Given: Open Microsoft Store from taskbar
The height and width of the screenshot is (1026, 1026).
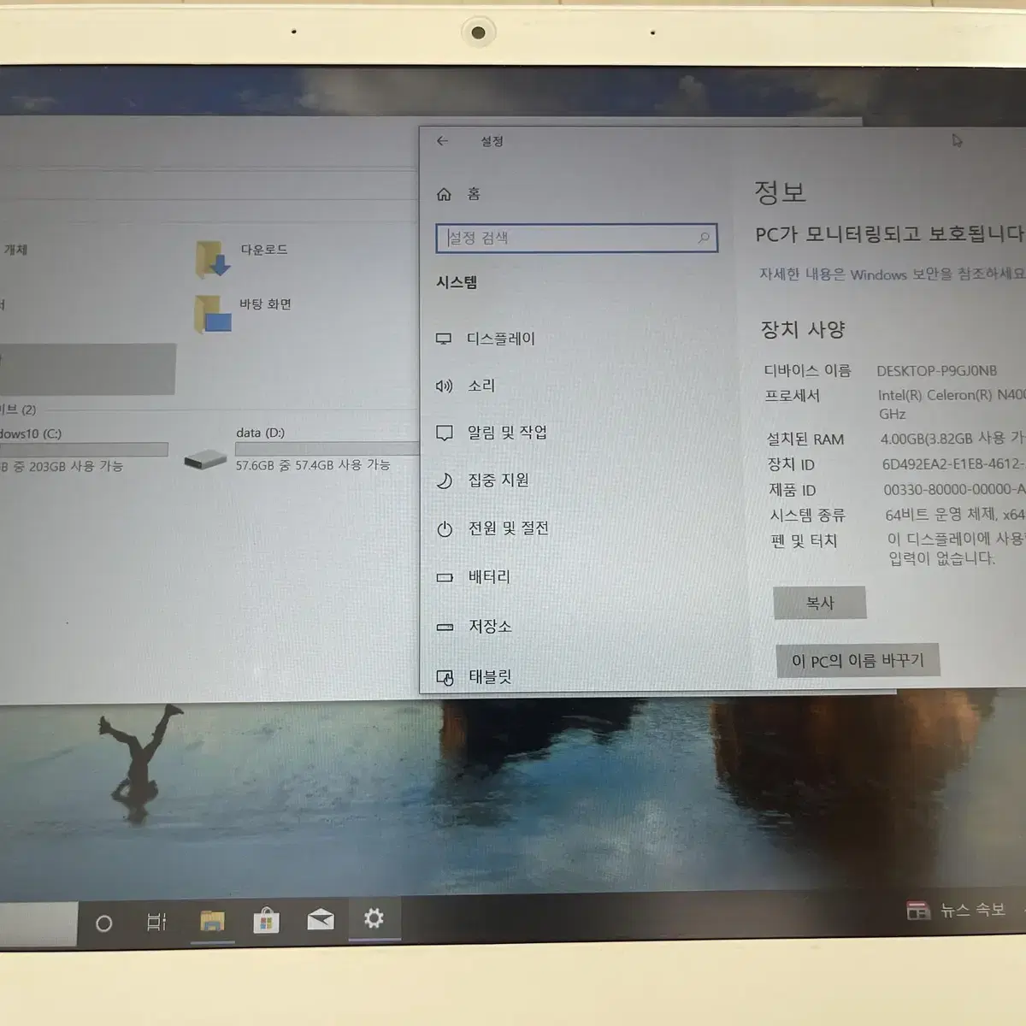Looking at the screenshot, I should point(266,921).
